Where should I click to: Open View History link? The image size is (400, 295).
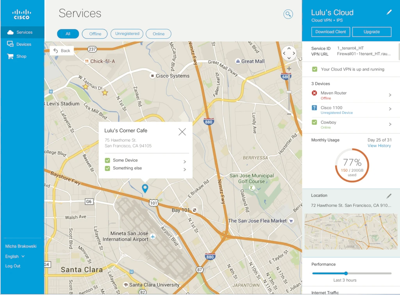coord(379,146)
